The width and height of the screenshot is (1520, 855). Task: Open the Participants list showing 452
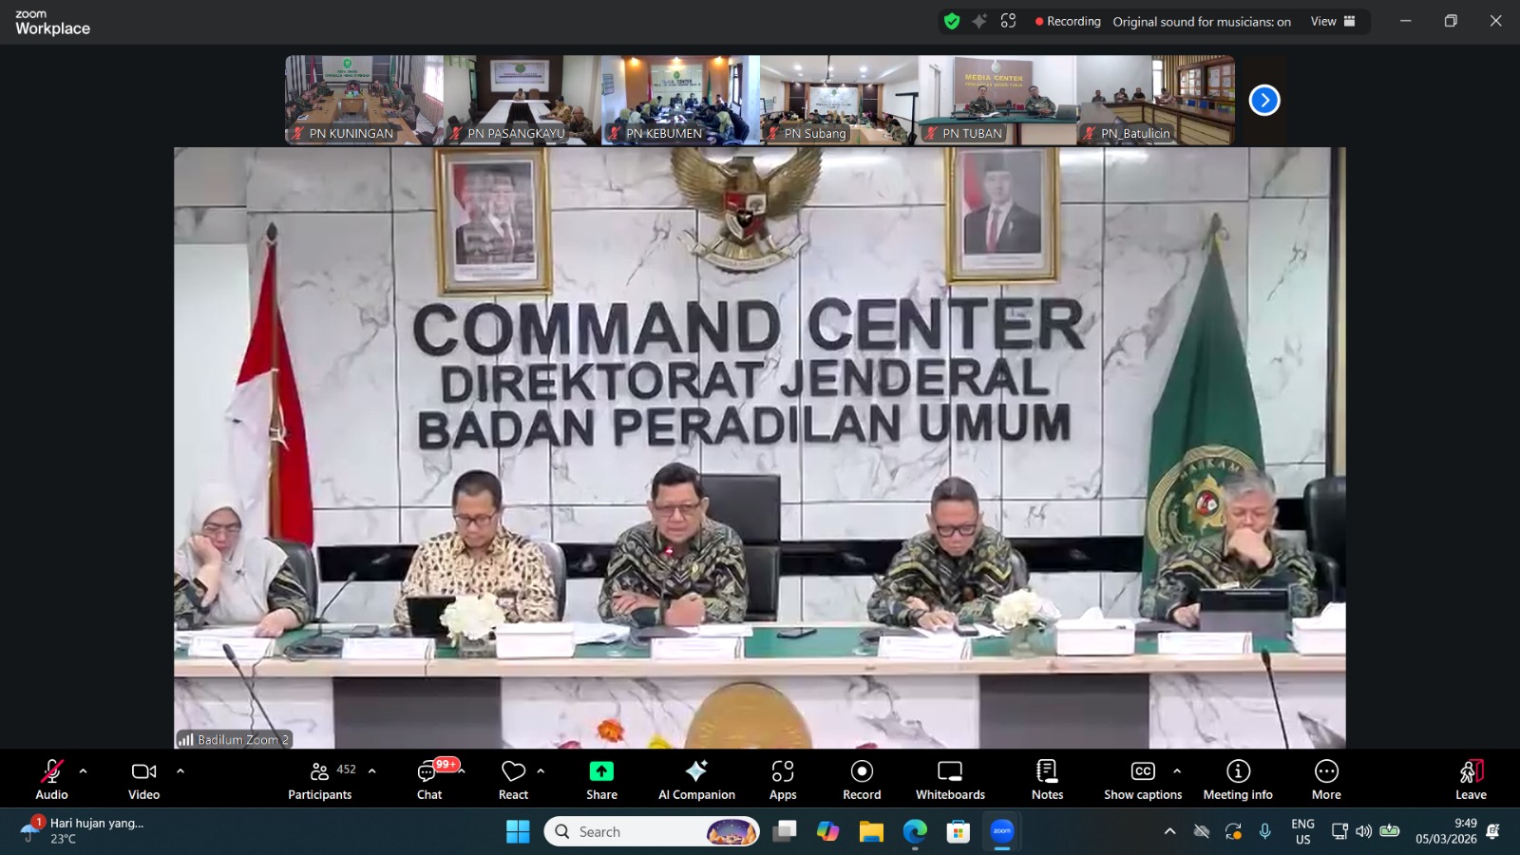pos(319,779)
